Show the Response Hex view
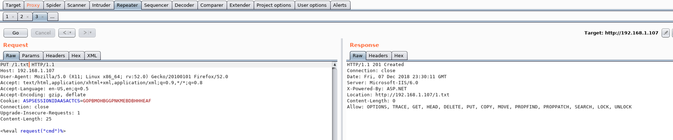Screen dimensions: 673x140 click(x=399, y=56)
